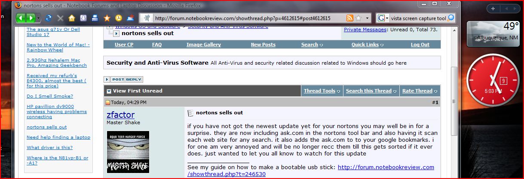
Task: Click Log Out in the forum navbar
Action: (x=420, y=45)
